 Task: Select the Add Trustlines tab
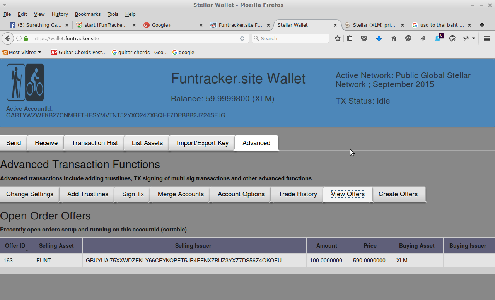pos(88,194)
